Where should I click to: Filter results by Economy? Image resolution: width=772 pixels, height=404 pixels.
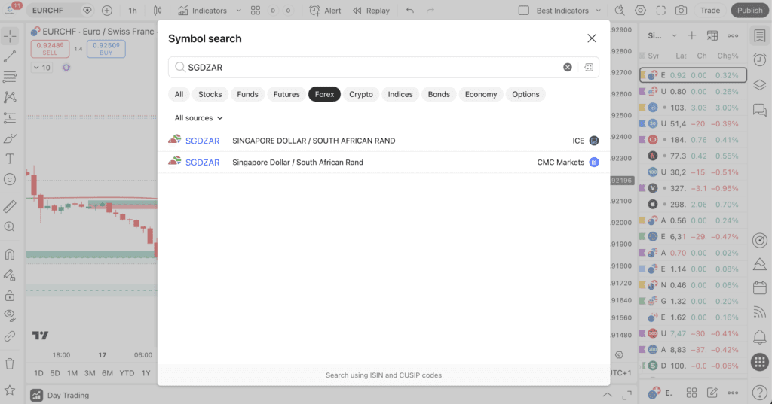point(481,94)
